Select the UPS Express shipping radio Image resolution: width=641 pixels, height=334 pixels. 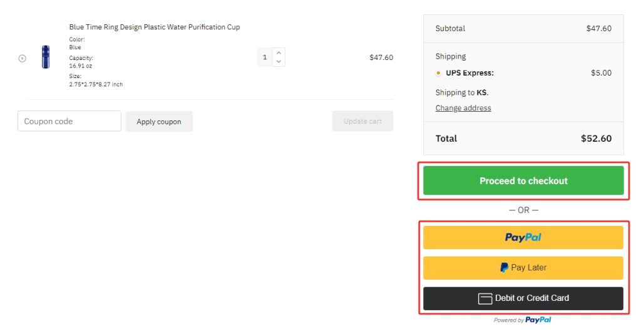438,73
